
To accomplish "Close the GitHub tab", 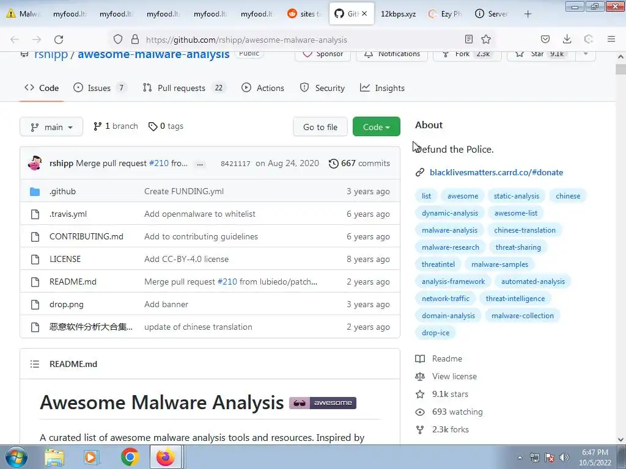I will pyautogui.click(x=364, y=13).
